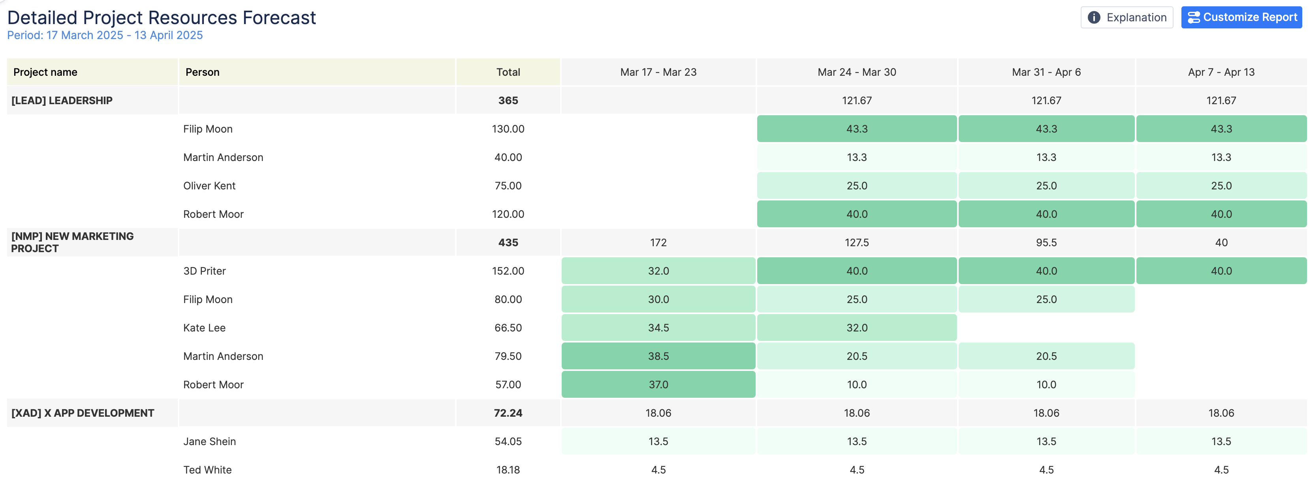This screenshot has width=1309, height=483.
Task: Click the Project name column header
Action: click(45, 72)
